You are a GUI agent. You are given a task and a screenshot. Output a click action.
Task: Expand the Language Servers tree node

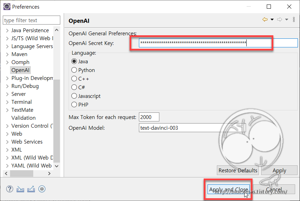click(x=7, y=46)
